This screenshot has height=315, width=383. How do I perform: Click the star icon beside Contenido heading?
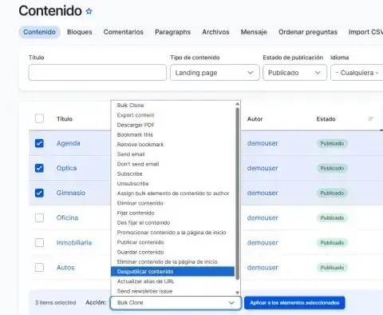click(x=89, y=11)
